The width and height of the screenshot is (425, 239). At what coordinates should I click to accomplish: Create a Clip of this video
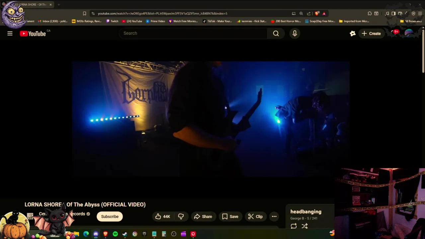255,216
